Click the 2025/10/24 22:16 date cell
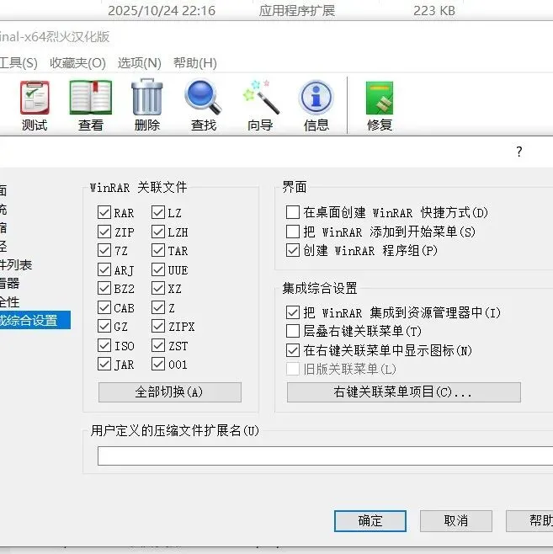The image size is (553, 554). (162, 11)
